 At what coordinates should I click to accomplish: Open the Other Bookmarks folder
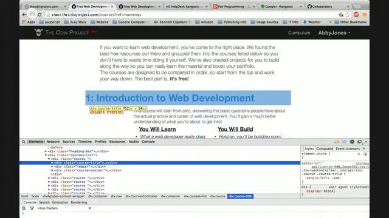tap(351, 22)
